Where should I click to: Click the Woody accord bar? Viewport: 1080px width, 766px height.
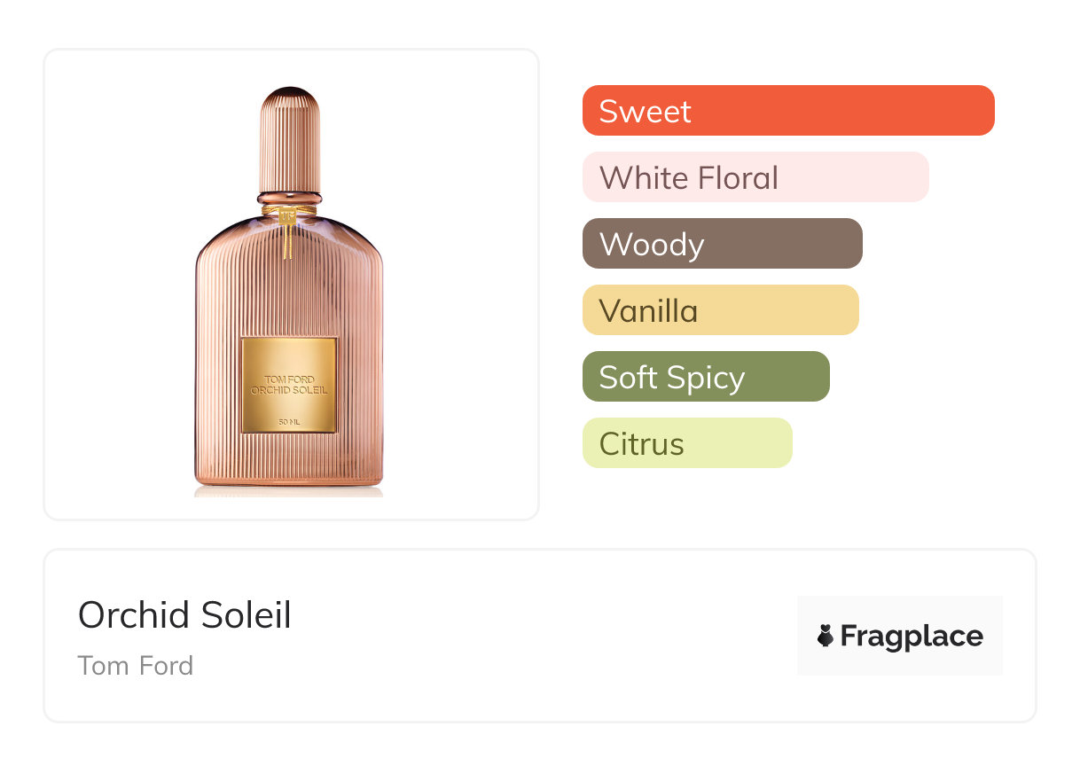click(x=722, y=244)
